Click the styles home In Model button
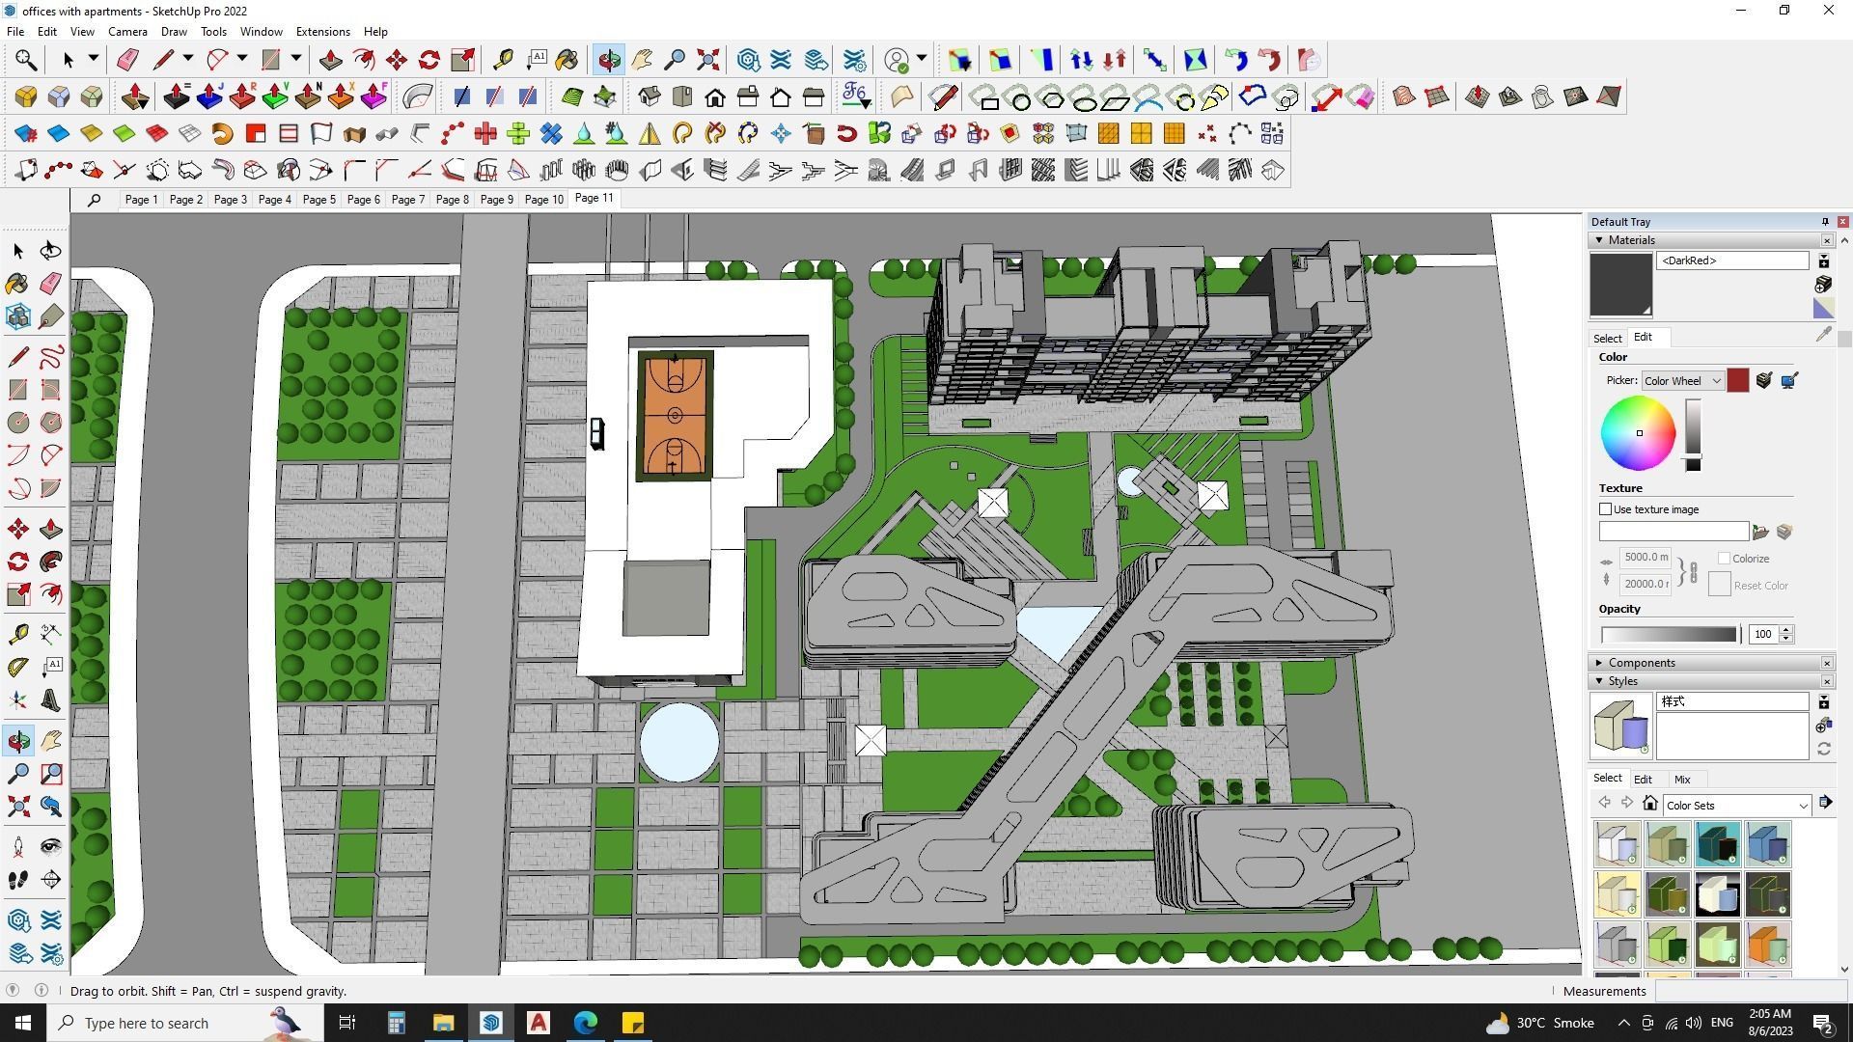1853x1042 pixels. coord(1650,805)
